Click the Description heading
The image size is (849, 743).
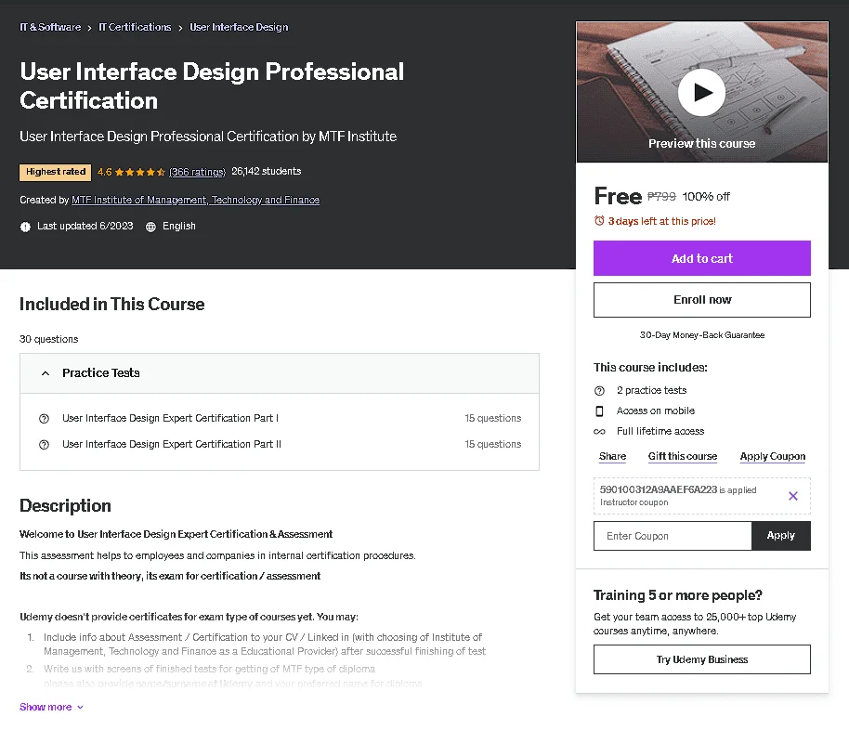65,505
